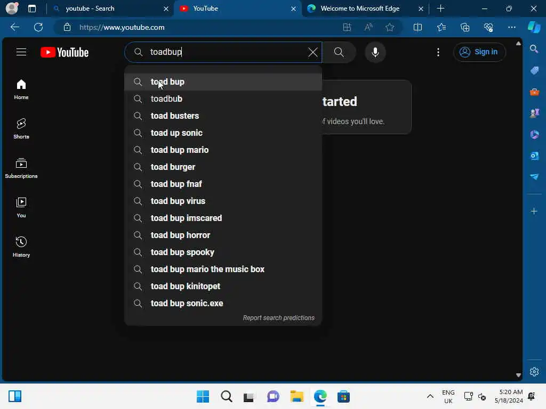546x409 pixels.
Task: Select suggestion "toad busters"
Action: tap(223, 116)
